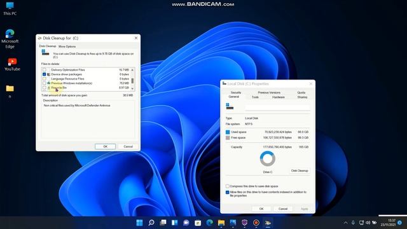The image size is (407, 229).
Task: Check the Language Resource Files checkbox
Action: pyautogui.click(x=45, y=79)
